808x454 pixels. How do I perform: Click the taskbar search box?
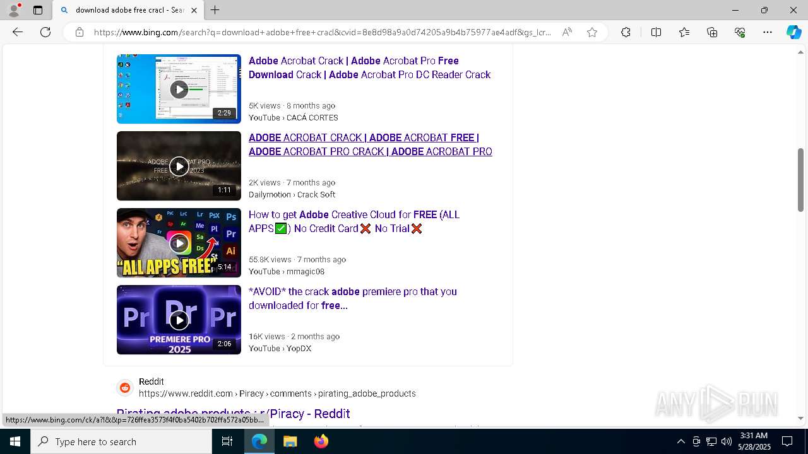pyautogui.click(x=121, y=441)
